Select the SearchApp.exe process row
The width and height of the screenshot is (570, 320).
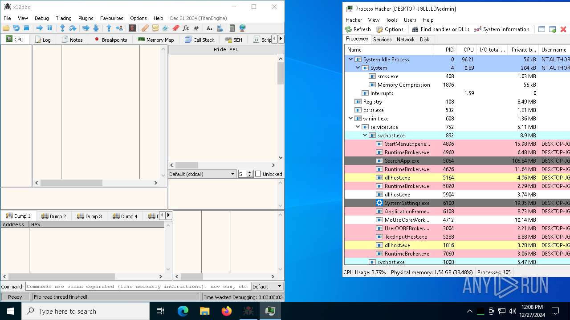457,160
